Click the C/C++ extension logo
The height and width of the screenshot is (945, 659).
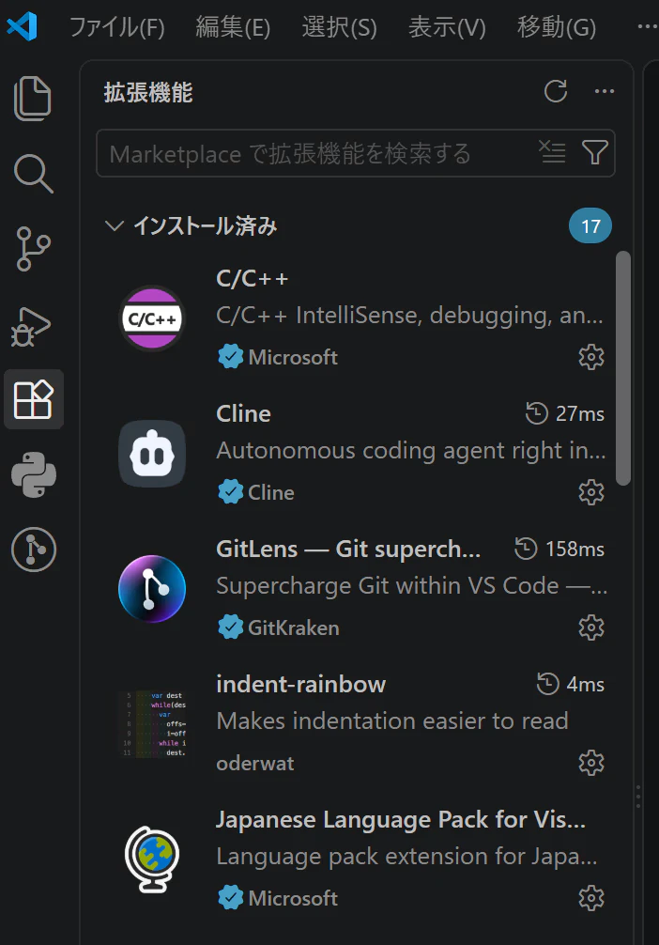point(152,318)
